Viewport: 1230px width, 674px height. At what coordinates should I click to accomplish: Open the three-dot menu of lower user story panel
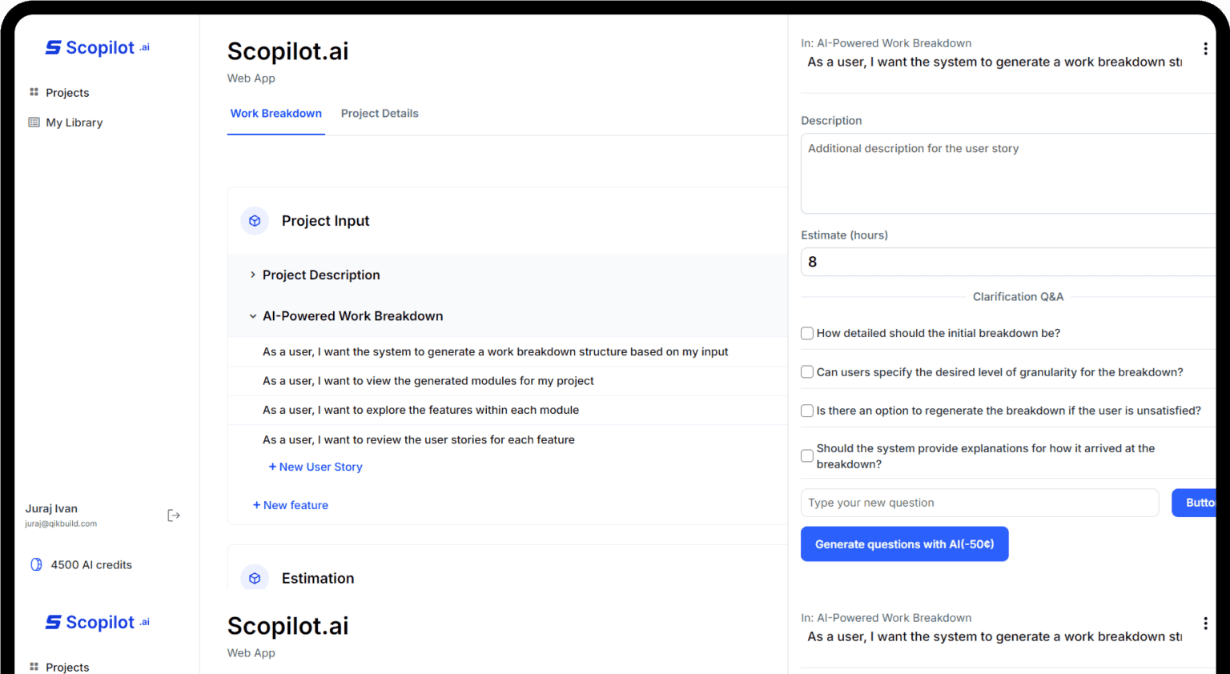1205,624
